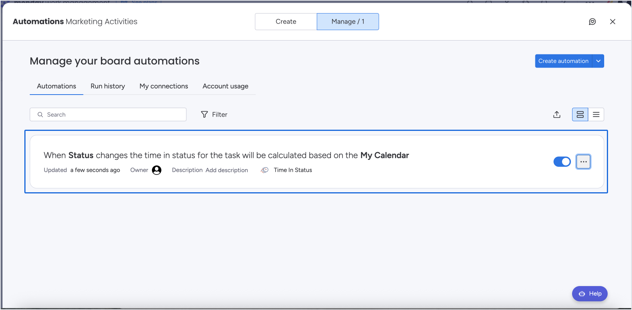Image resolution: width=632 pixels, height=310 pixels.
Task: Expand the Create automation dropdown arrow
Action: tap(598, 61)
